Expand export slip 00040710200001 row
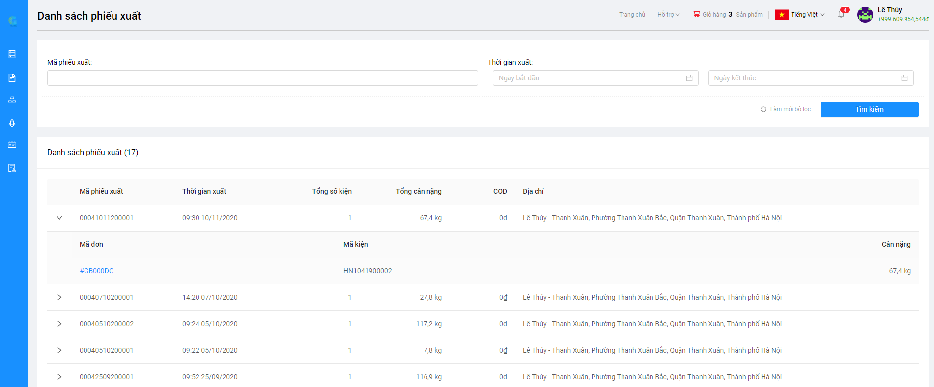This screenshot has height=387, width=934. (x=59, y=297)
